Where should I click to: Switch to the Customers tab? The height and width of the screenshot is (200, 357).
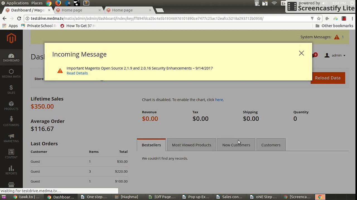[271, 145]
